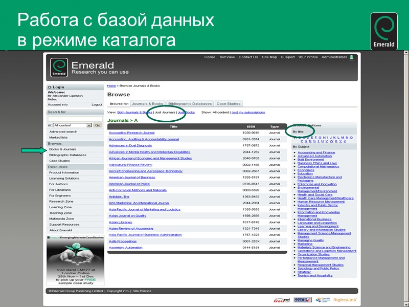The image size is (409, 307).
Task: Show Just Books view
Action: click(187, 112)
